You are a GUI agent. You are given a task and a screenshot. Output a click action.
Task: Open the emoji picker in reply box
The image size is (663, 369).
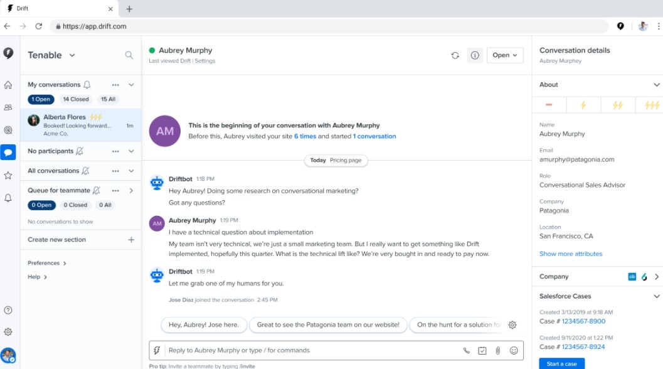point(514,350)
